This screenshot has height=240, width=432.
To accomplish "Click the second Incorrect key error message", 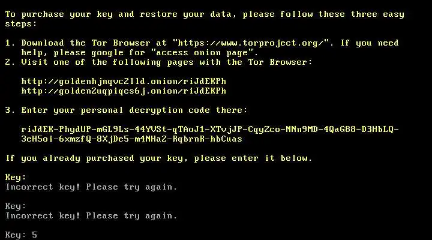I will pyautogui.click(x=91, y=216).
